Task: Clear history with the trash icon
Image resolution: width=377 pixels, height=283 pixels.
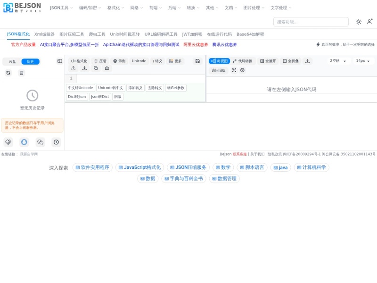Action: tap(21, 73)
